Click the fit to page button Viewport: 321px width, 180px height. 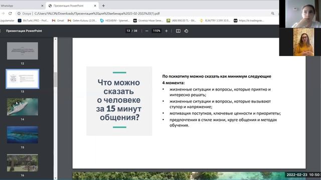(178, 31)
